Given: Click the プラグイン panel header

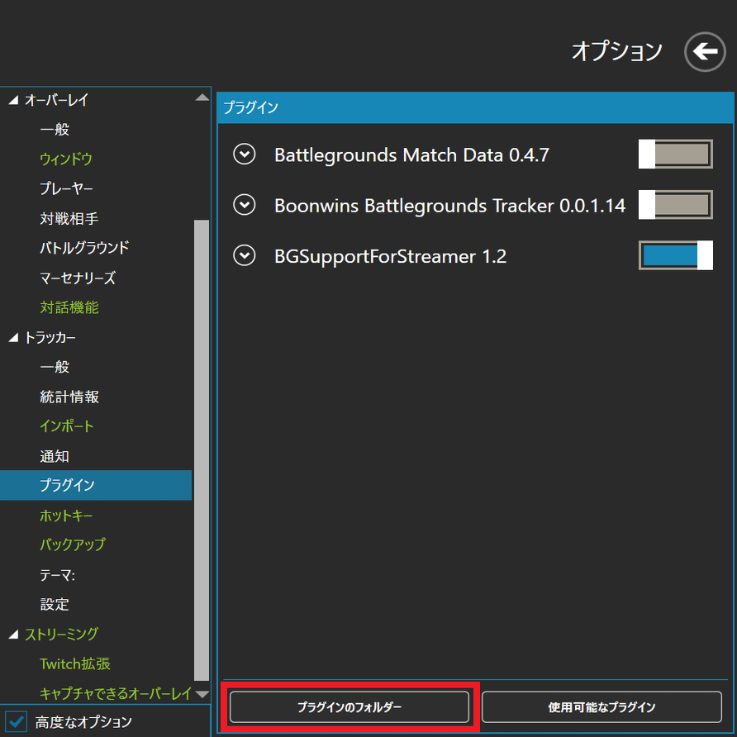Looking at the screenshot, I should 475,107.
